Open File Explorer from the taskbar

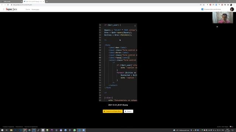[11, 130]
